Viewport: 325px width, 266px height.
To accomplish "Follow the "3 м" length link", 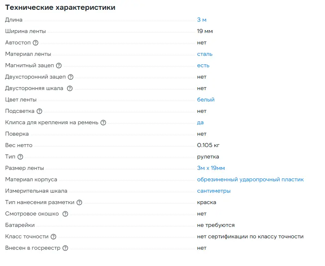I will pyautogui.click(x=202, y=20).
